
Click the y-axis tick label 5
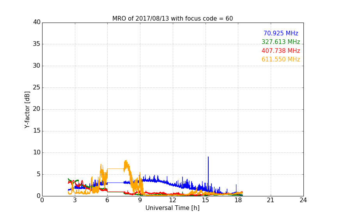pyautogui.click(x=39, y=174)
